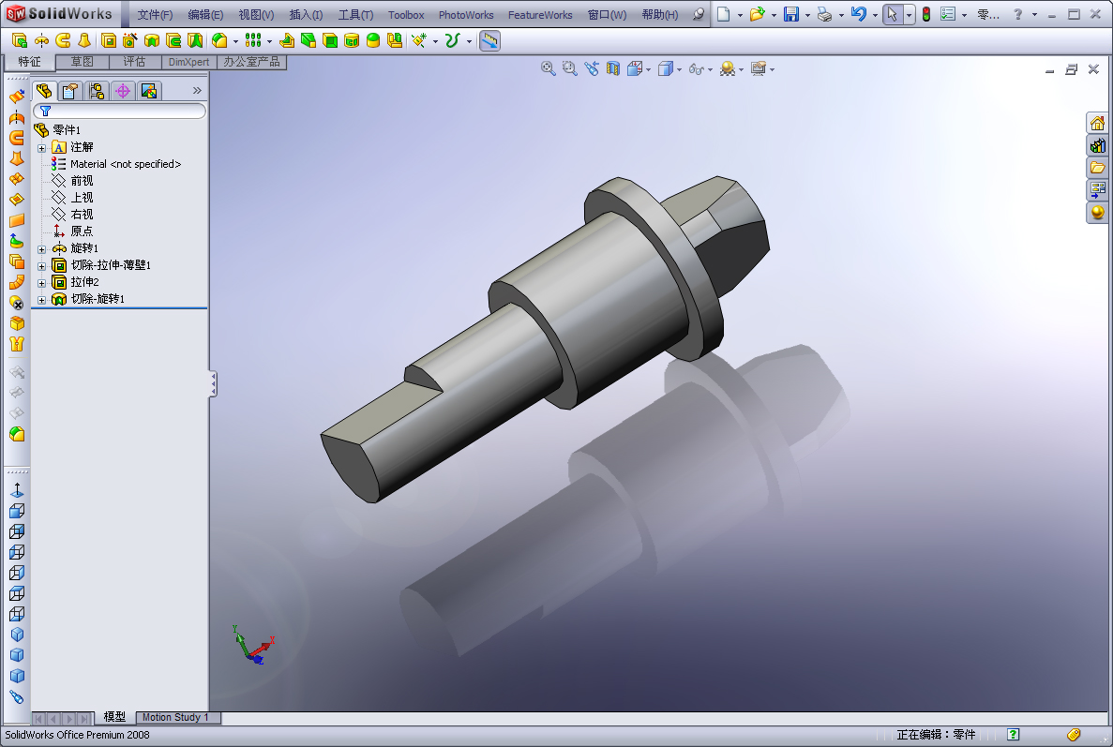1113x747 pixels.
Task: Select the Rib tool
Action: tap(287, 40)
